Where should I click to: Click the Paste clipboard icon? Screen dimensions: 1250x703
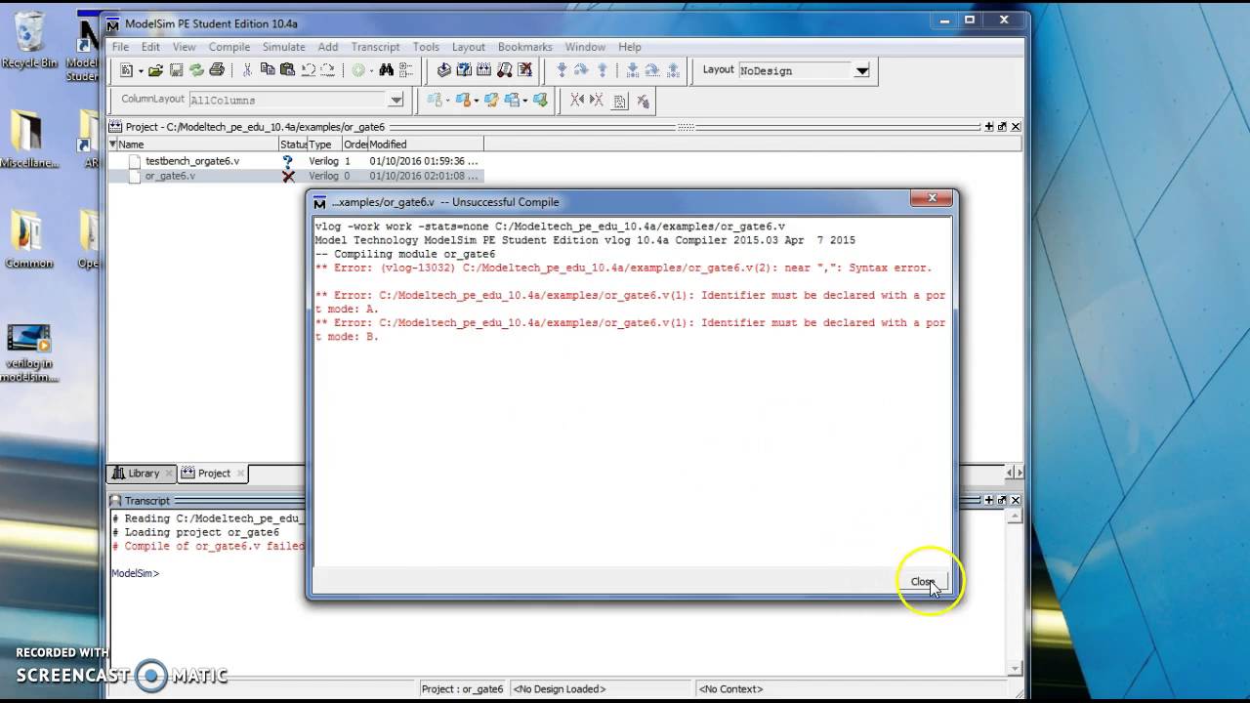287,70
